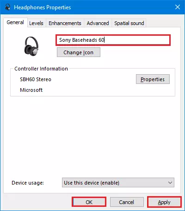Click the large headphones device icon
Image resolution: width=185 pixels, height=211 pixels.
tap(31, 46)
